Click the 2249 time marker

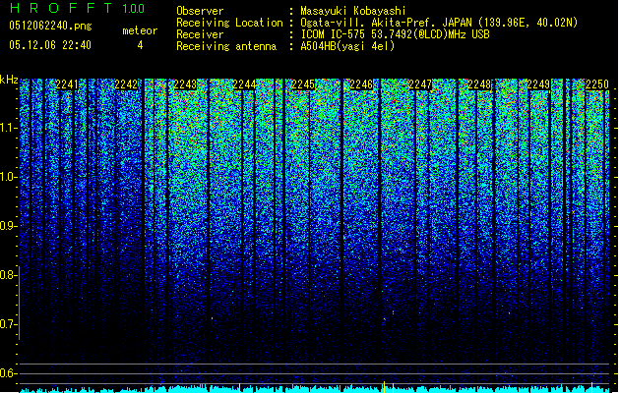pyautogui.click(x=538, y=84)
